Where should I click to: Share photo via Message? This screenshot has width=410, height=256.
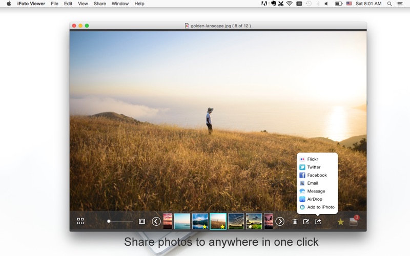coord(317,191)
